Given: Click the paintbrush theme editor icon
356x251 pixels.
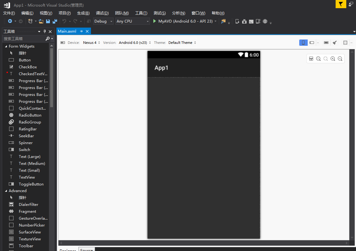Looking at the screenshot, I should (x=335, y=43).
